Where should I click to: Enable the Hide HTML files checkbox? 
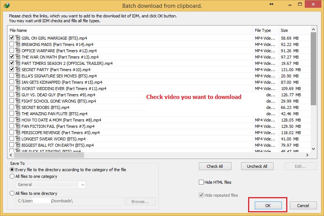click(201, 182)
